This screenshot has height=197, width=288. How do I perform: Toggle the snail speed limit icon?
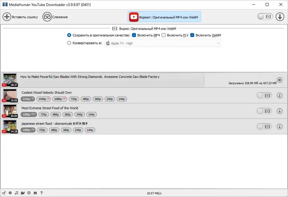pyautogui.click(x=23, y=193)
